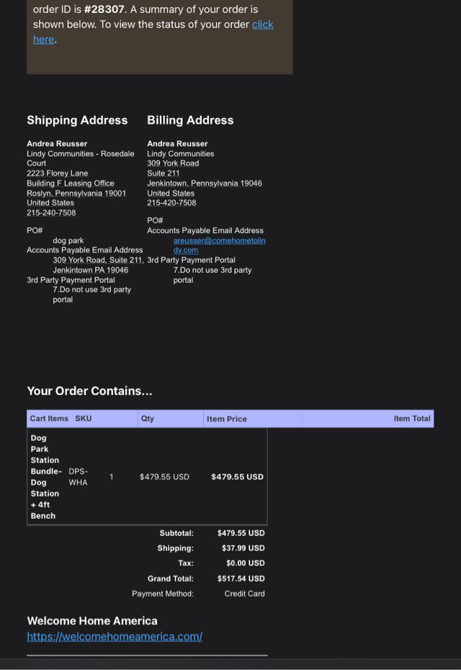
Task: Click the Grand Total amount $517.54 USD
Action: click(x=241, y=579)
